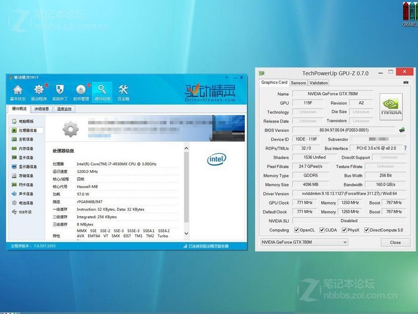Click the Driver Version field

point(349,193)
